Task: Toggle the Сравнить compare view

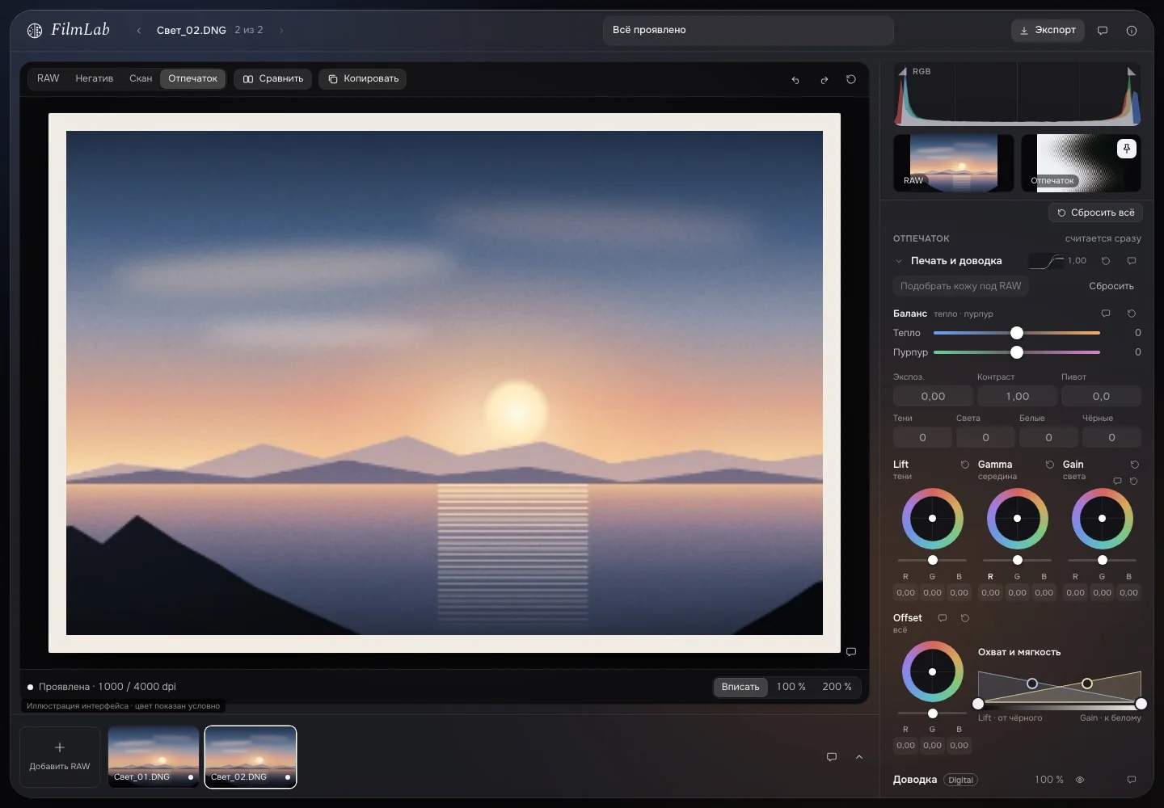Action: tap(272, 78)
